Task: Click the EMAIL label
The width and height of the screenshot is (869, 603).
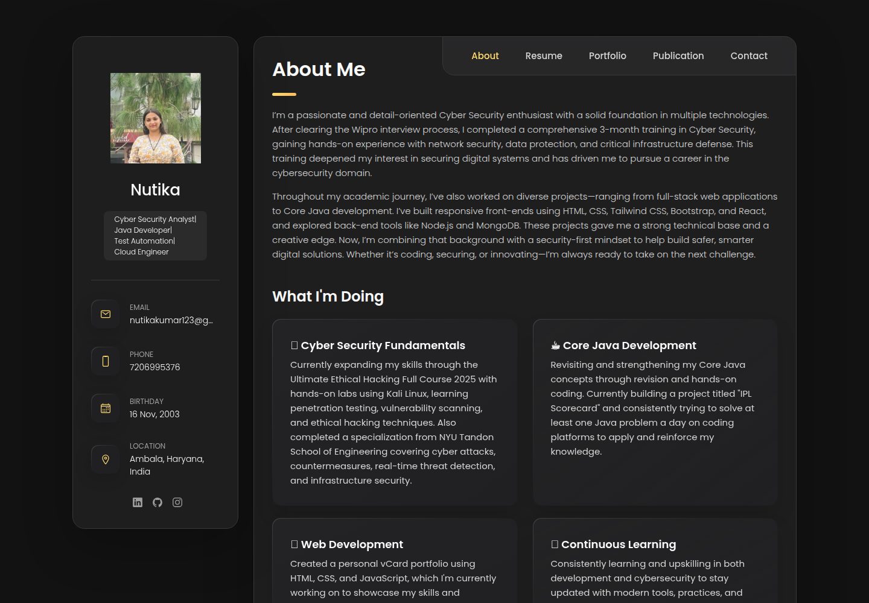Action: [x=139, y=308]
